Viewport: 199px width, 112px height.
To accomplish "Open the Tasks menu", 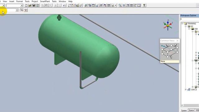I will point(54,1).
